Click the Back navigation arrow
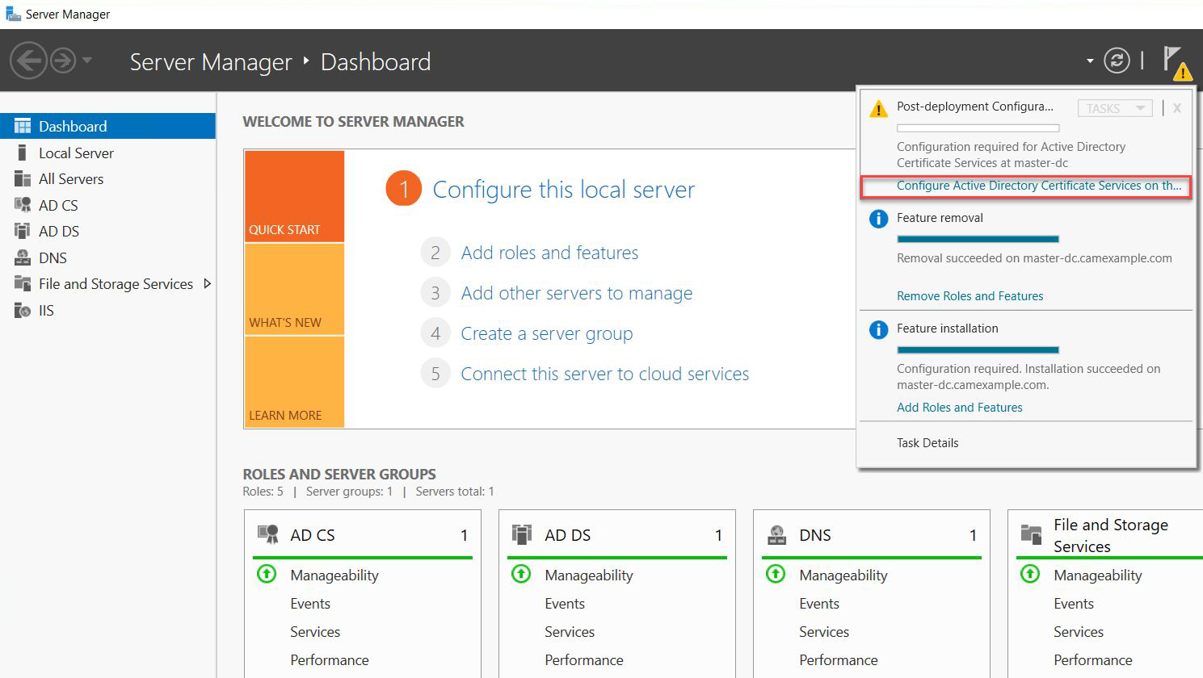Image resolution: width=1203 pixels, height=678 pixels. click(x=28, y=61)
